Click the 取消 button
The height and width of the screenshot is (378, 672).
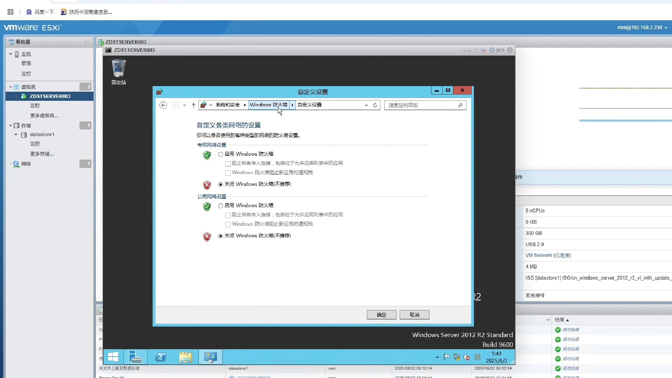414,315
